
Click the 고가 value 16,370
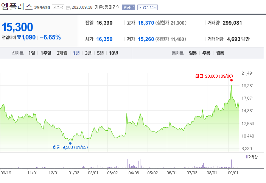coord(146,23)
